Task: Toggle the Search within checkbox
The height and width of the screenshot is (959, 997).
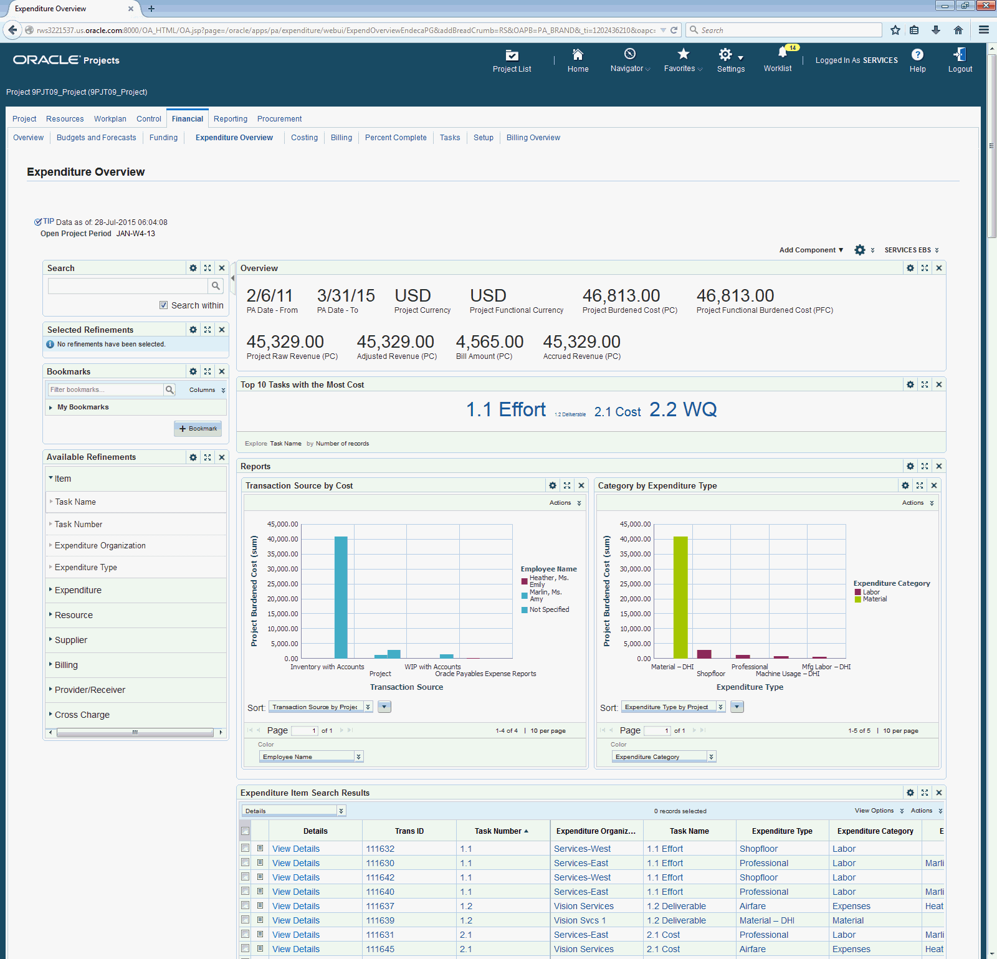Action: [163, 305]
